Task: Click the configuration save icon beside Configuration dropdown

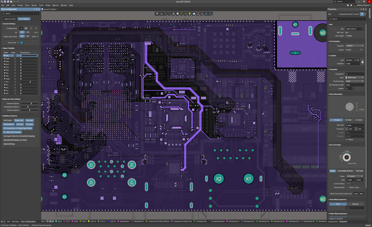Action: tap(25, 28)
